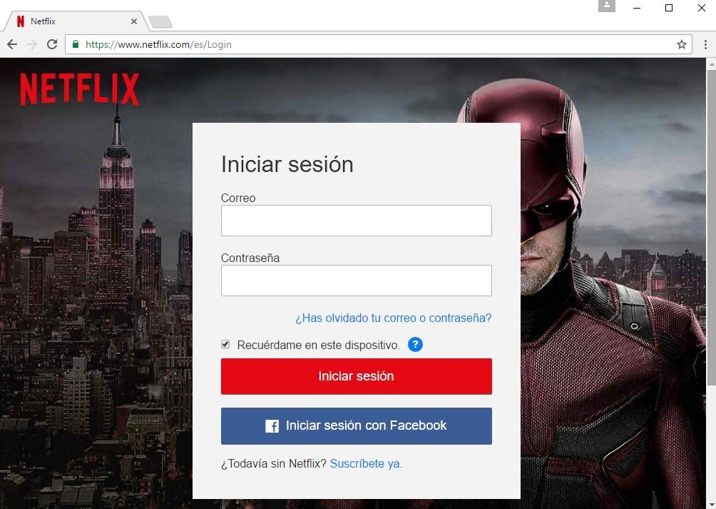Maximize the Chrome window

(x=669, y=8)
